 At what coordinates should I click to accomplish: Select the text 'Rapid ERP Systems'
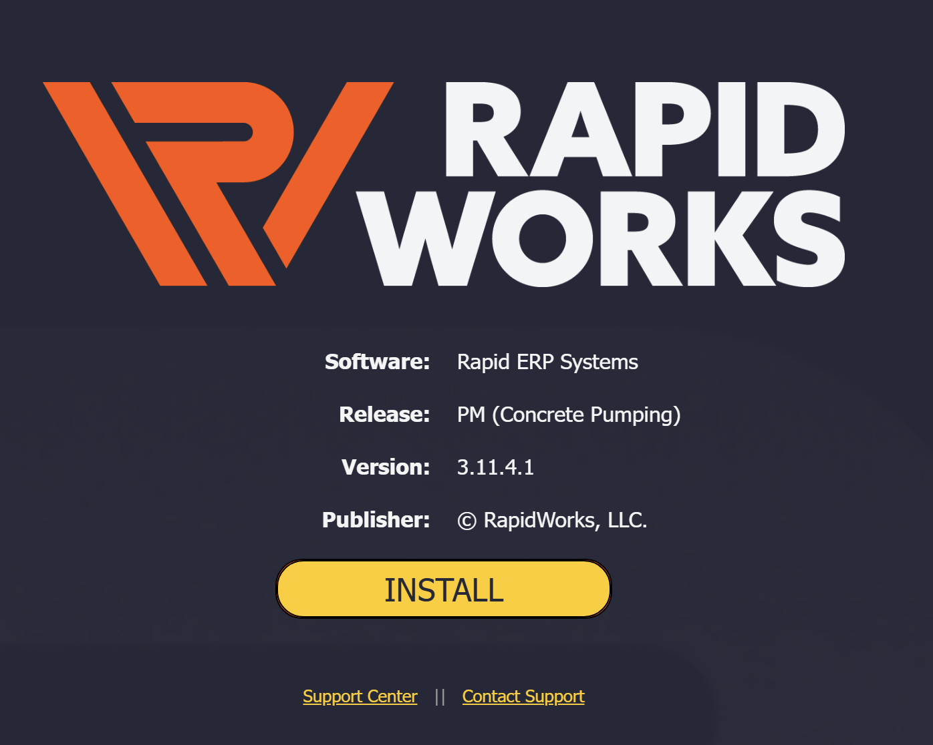point(547,362)
